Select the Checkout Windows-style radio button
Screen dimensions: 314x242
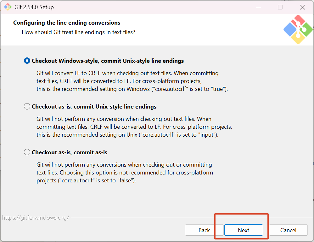[27, 61]
